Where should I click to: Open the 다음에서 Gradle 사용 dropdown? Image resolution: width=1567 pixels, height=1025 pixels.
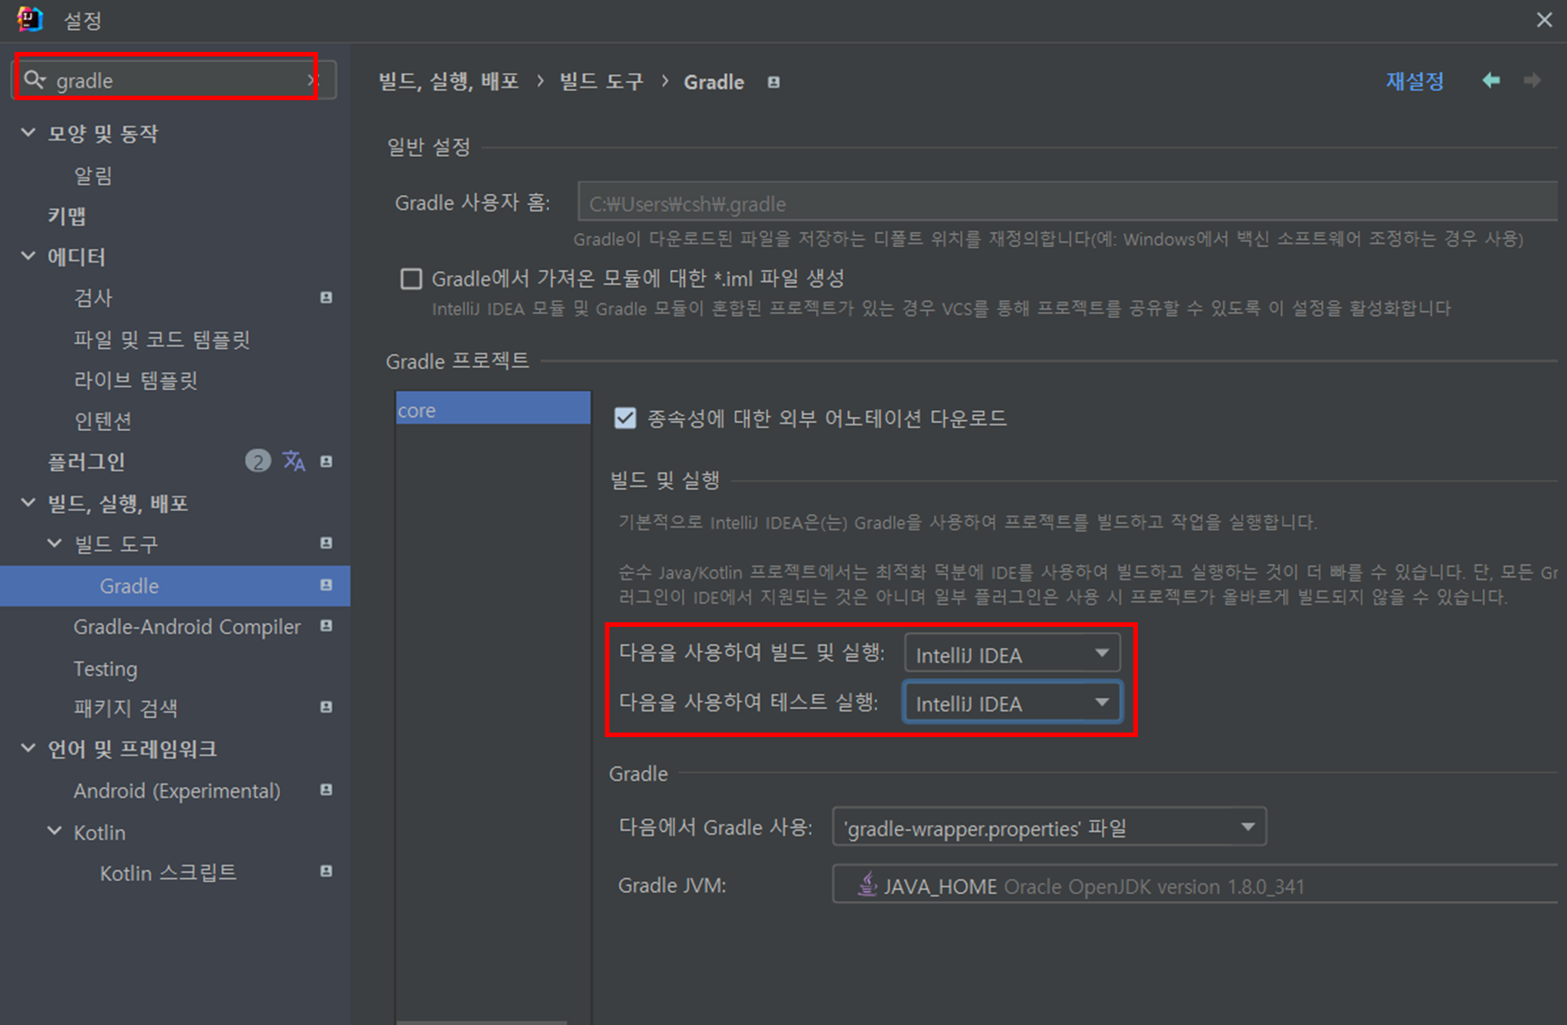coord(1049,827)
